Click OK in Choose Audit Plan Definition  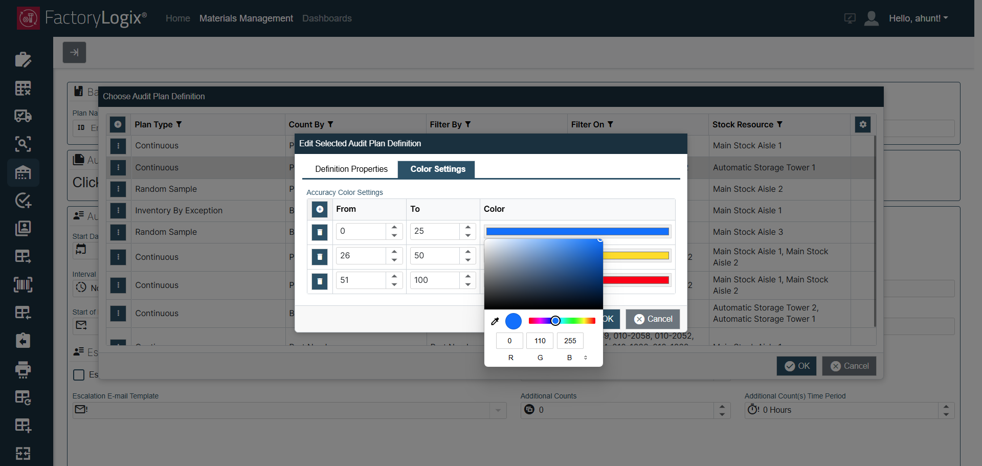[796, 366]
